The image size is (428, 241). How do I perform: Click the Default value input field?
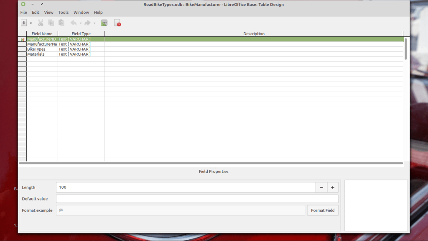point(197,199)
